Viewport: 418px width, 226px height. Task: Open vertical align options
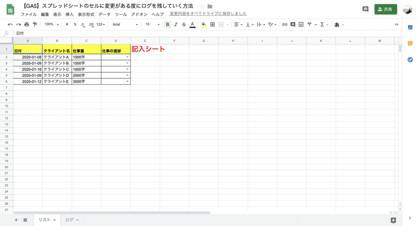point(250,25)
